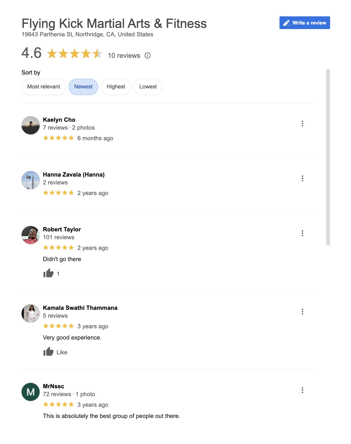Open three-dot menu on Robert Taylor's review
Image resolution: width=351 pixels, height=444 pixels.
(x=302, y=233)
